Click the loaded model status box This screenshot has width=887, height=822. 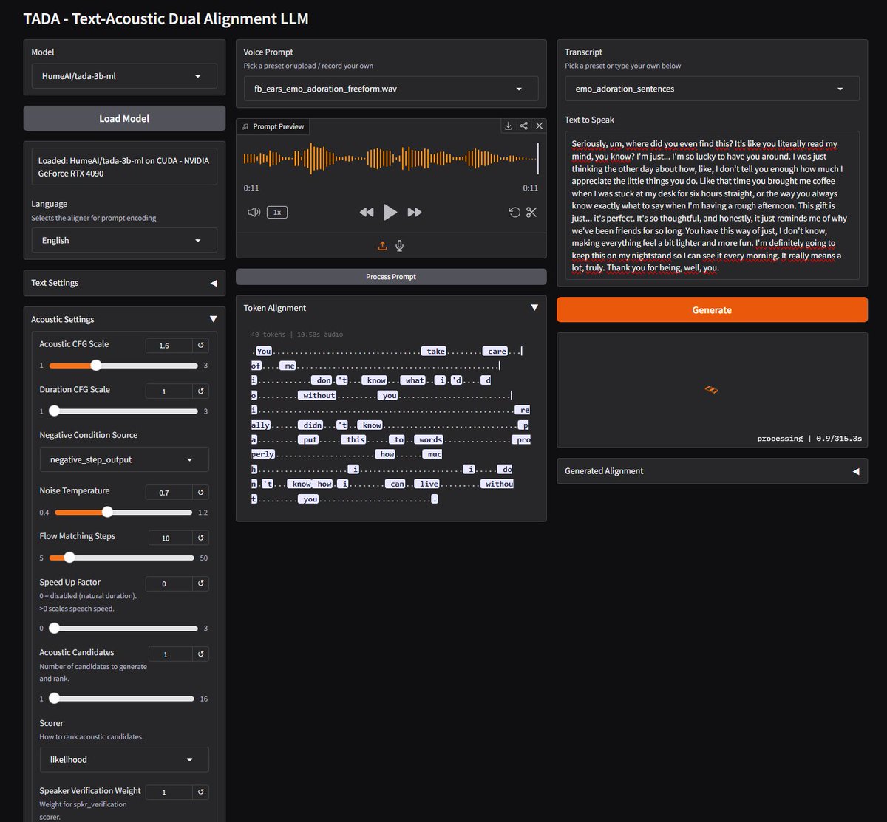point(124,167)
